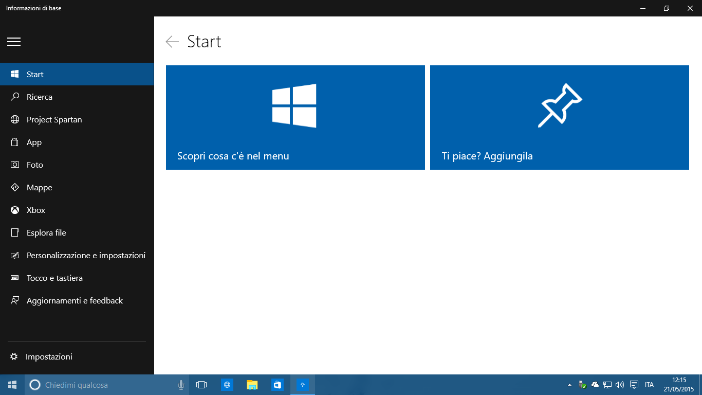Open the Project Spartan section
The image size is (702, 395).
77,119
